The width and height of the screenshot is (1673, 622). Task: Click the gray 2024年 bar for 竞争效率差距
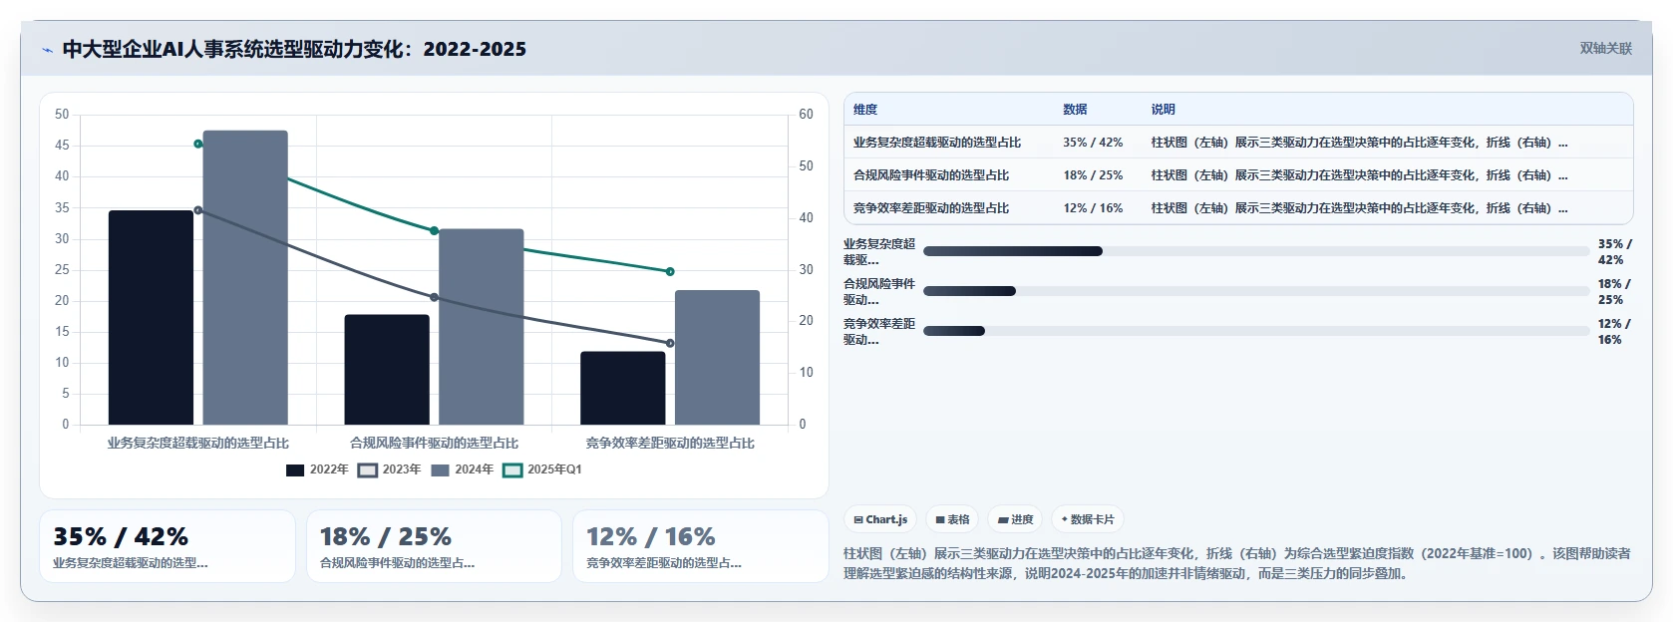717,358
